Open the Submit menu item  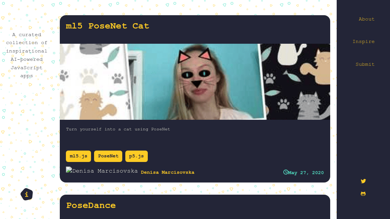(365, 64)
